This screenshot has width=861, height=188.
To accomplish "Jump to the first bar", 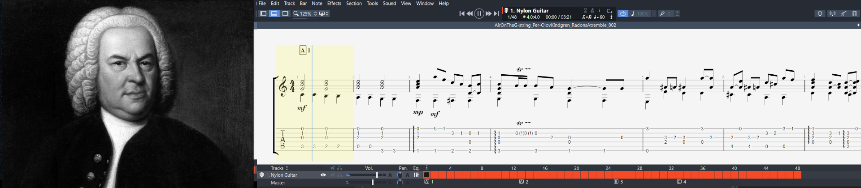I will 462,13.
